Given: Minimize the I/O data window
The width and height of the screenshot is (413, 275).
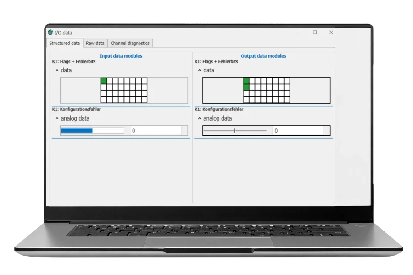Looking at the screenshot, I should click(298, 33).
